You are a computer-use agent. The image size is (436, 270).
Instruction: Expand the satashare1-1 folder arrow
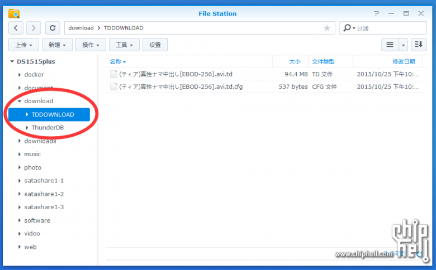[20, 181]
